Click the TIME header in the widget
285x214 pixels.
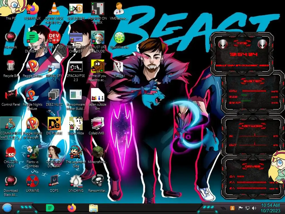pos(242,43)
